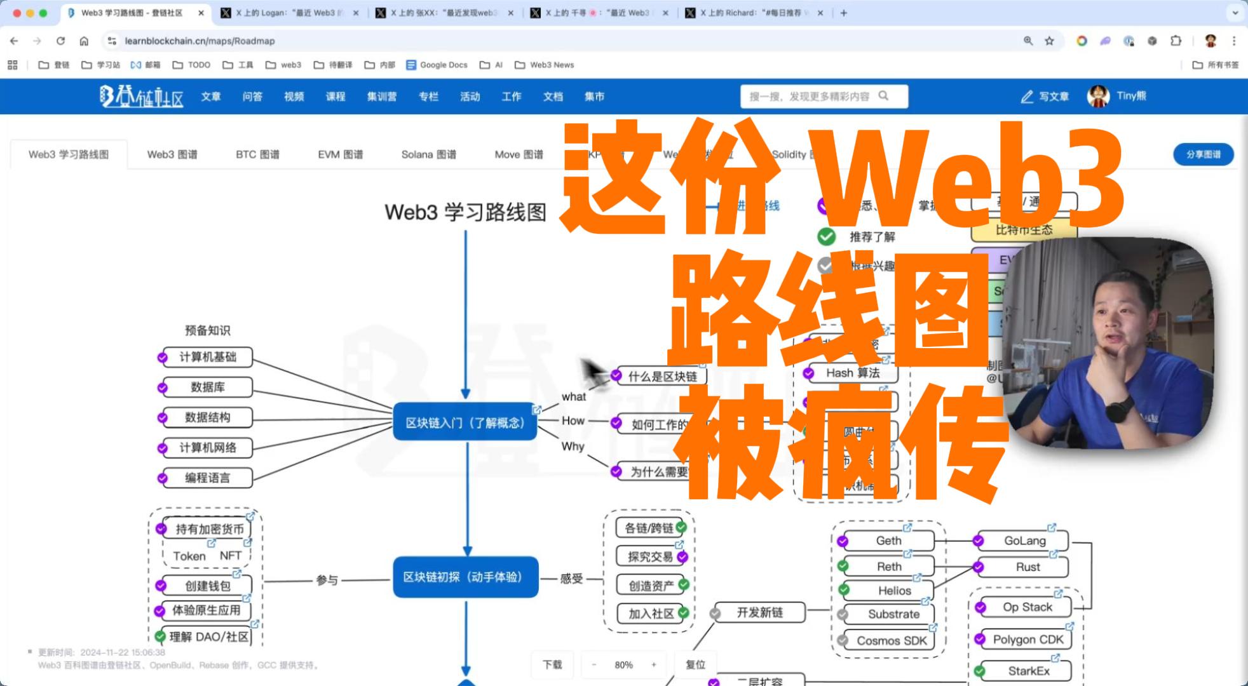Click the zoom magnifier icon inside the address bar
This screenshot has width=1248, height=686.
click(x=1028, y=41)
